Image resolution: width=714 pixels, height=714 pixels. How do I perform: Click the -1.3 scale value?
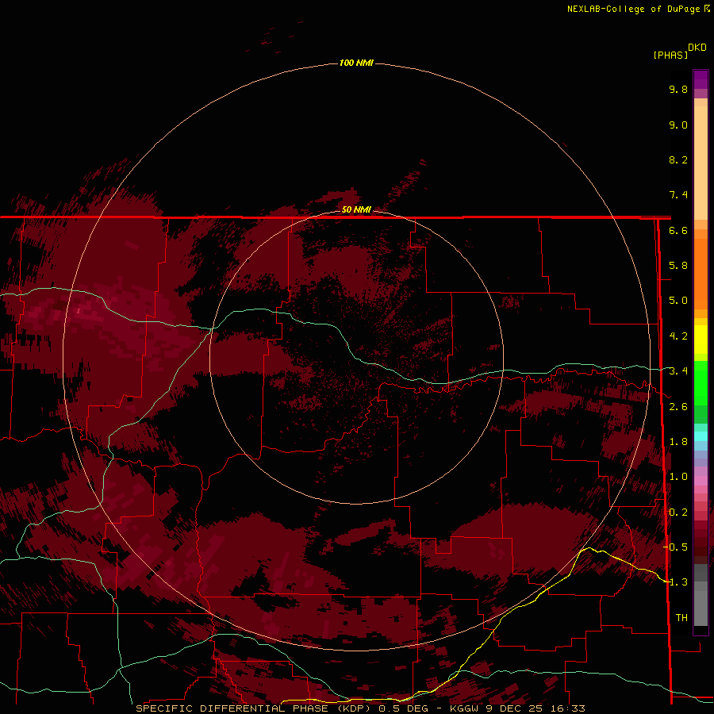676,582
